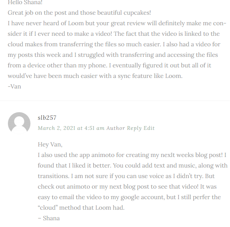
Task: Click the word 'cupcakes!' in Van's comment
Action: coord(137,13)
